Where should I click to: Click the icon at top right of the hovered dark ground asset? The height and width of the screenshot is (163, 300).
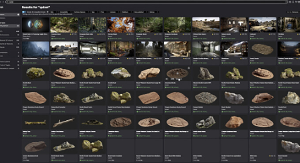[x=189, y=68]
